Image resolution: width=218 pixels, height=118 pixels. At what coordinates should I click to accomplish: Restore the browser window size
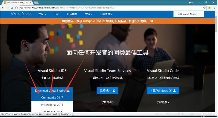[x=206, y=2]
